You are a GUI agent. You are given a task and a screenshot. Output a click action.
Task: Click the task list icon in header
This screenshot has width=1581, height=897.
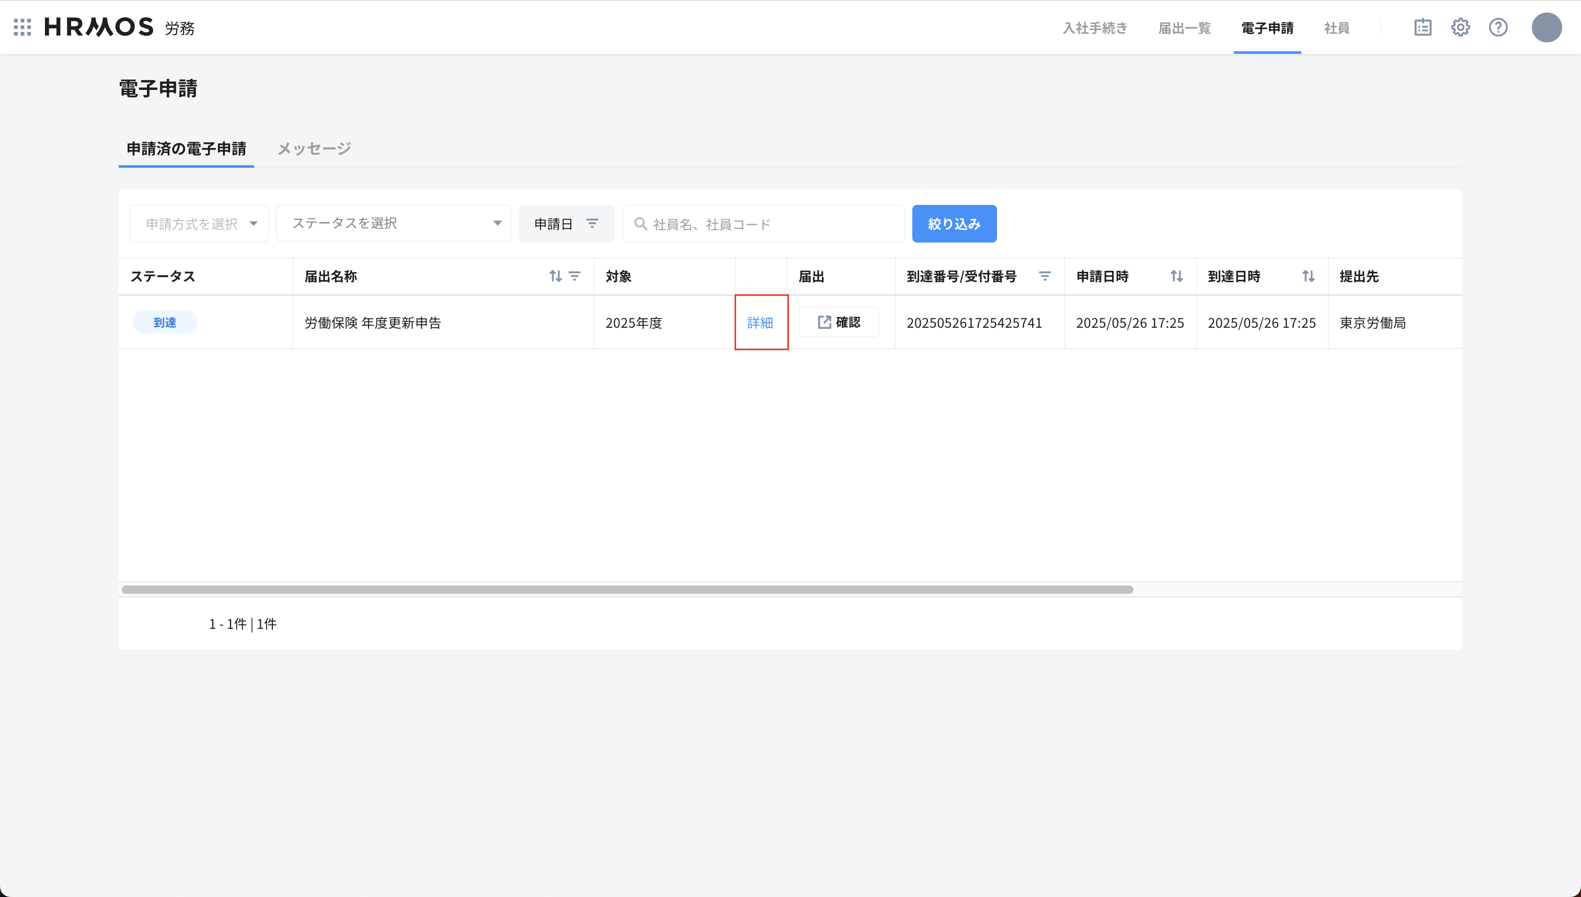[x=1423, y=27]
